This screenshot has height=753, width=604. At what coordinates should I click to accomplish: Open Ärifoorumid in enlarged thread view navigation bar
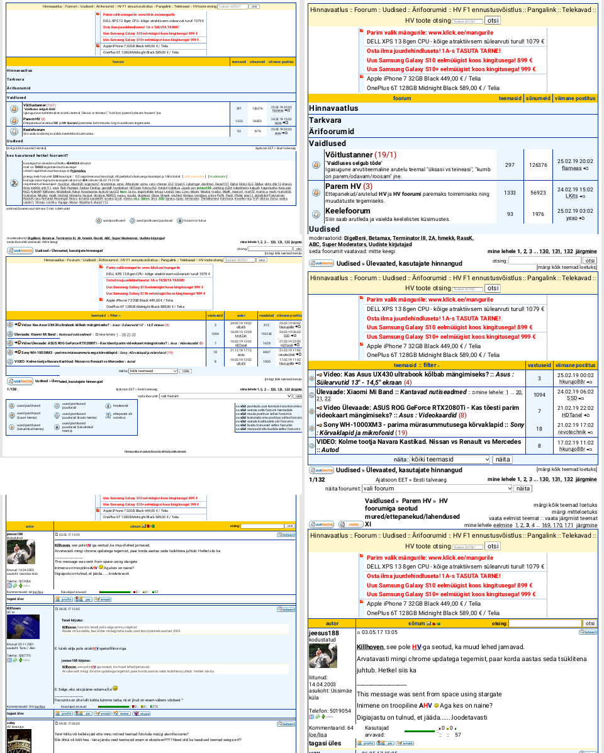click(430, 535)
